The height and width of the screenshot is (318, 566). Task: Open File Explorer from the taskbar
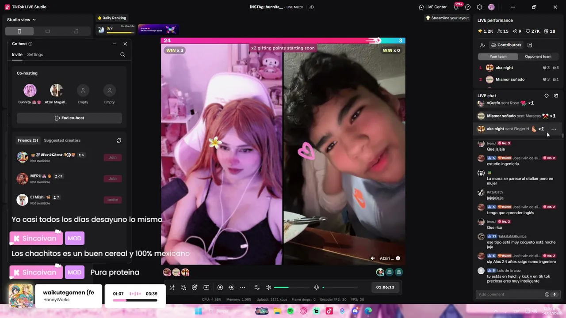click(277, 311)
